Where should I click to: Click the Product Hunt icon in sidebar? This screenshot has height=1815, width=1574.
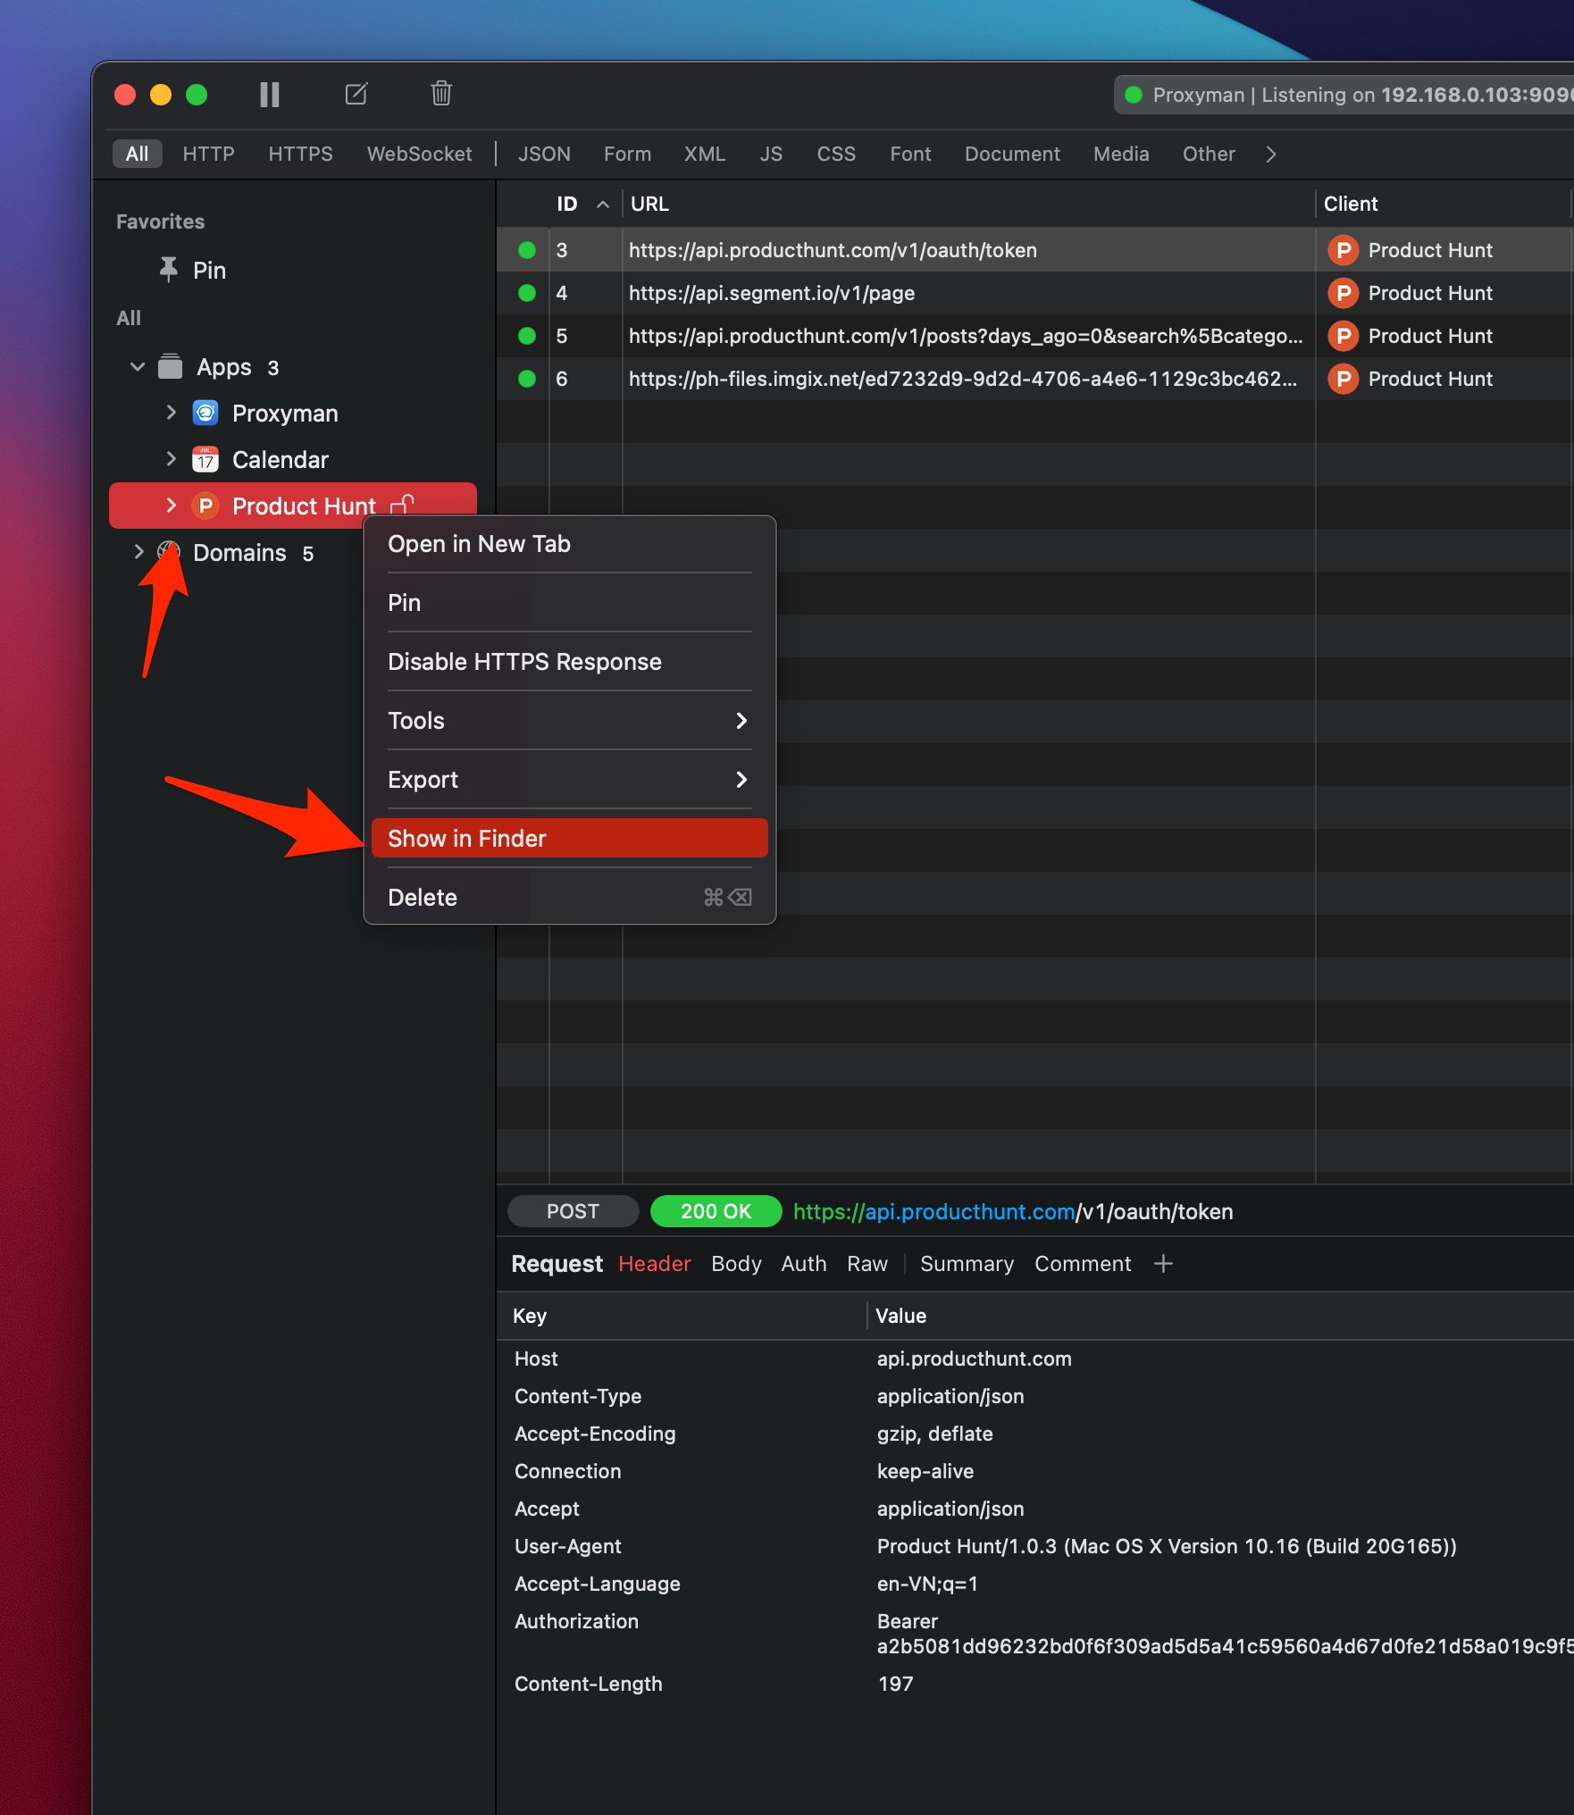coord(205,506)
